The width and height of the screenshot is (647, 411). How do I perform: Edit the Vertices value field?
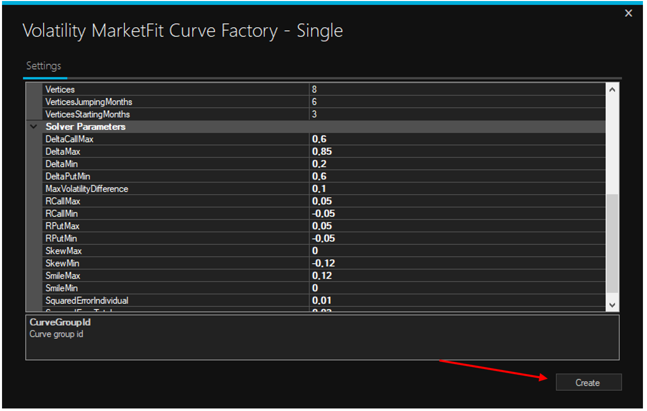(456, 89)
